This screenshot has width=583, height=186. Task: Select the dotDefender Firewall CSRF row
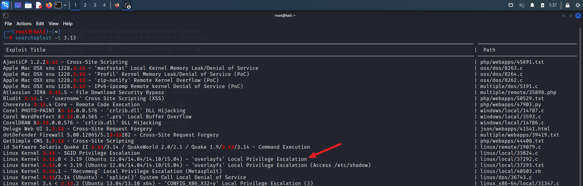[x=111, y=135]
